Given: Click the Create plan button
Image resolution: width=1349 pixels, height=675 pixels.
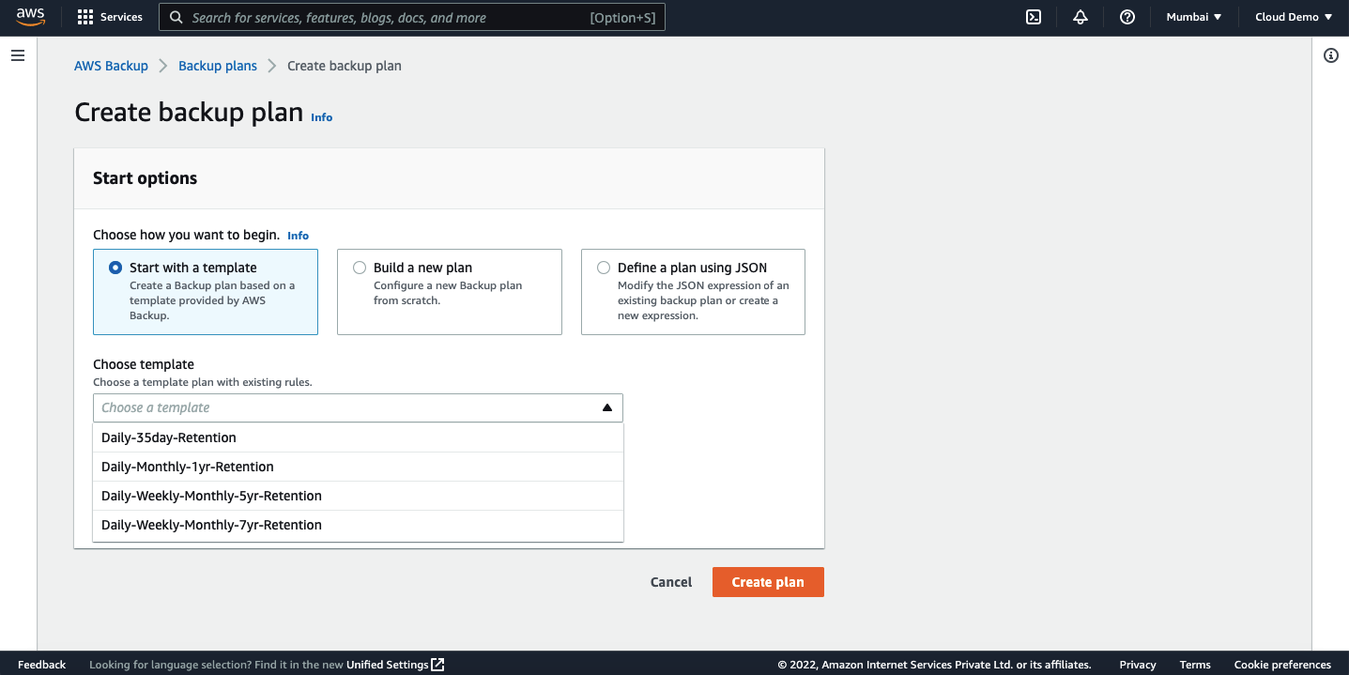Looking at the screenshot, I should pyautogui.click(x=768, y=582).
